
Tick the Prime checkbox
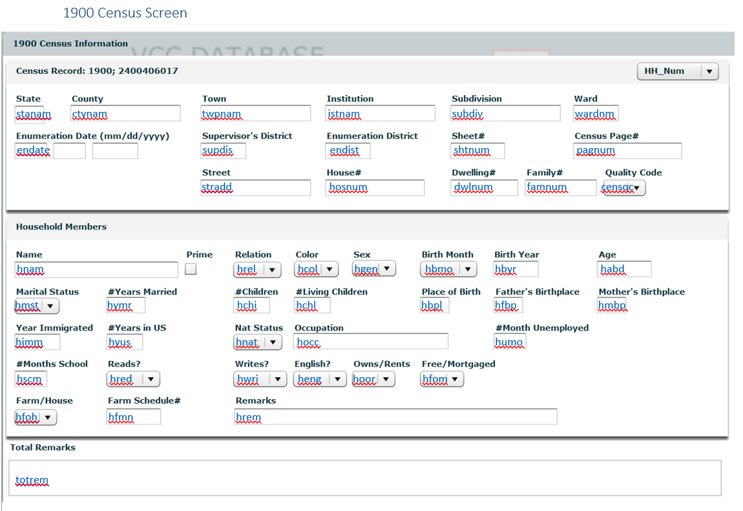191,270
